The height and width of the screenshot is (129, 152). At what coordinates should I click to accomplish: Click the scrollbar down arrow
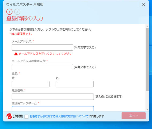(147, 109)
